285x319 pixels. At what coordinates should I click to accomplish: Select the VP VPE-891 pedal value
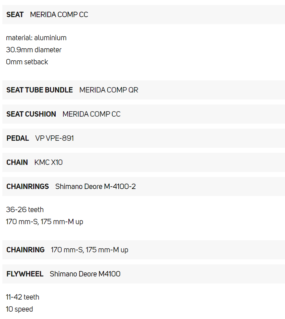(54, 138)
